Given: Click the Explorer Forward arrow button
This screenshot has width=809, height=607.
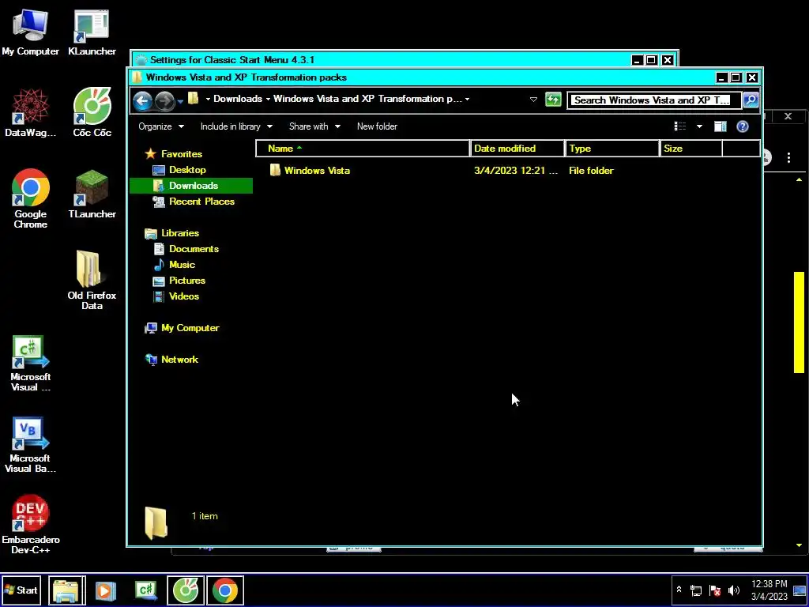Looking at the screenshot, I should (x=164, y=100).
